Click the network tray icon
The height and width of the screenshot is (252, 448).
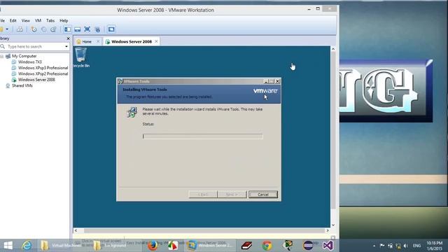pos(398,246)
